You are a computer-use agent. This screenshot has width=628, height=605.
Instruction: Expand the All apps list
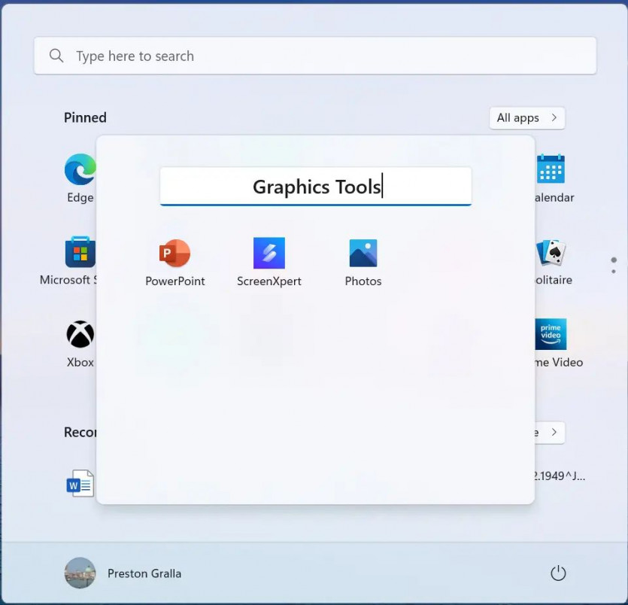click(x=526, y=118)
